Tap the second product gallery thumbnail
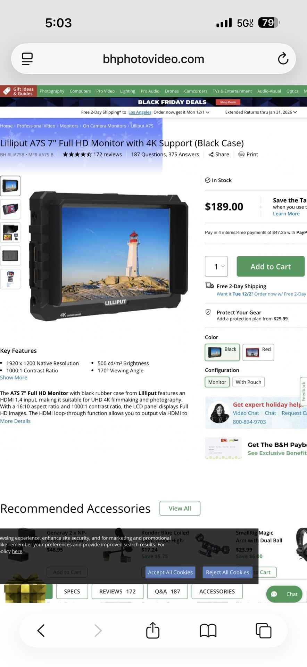The width and height of the screenshot is (307, 667). click(x=10, y=209)
